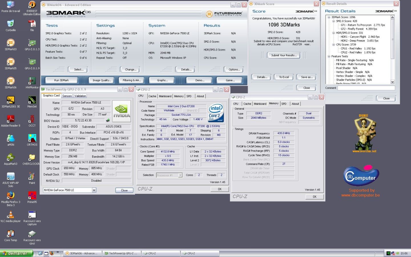Open the 3DMark2001 SE desktop icon
Image resolution: width=411 pixels, height=257 pixels.
pyautogui.click(x=11, y=100)
